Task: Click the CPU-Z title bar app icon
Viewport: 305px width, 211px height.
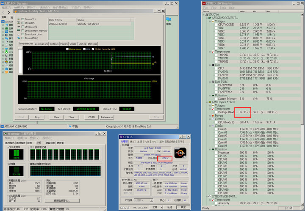Action: click(121, 137)
